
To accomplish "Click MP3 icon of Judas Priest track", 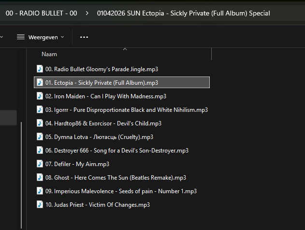I will tap(40, 204).
